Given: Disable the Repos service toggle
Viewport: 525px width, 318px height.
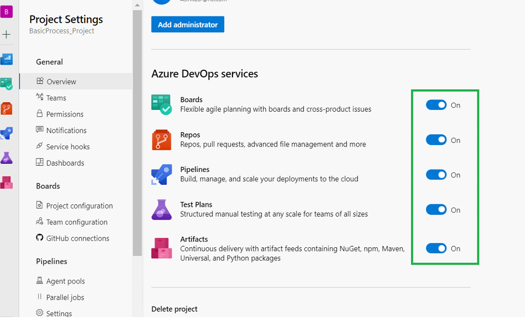Looking at the screenshot, I should [x=436, y=140].
